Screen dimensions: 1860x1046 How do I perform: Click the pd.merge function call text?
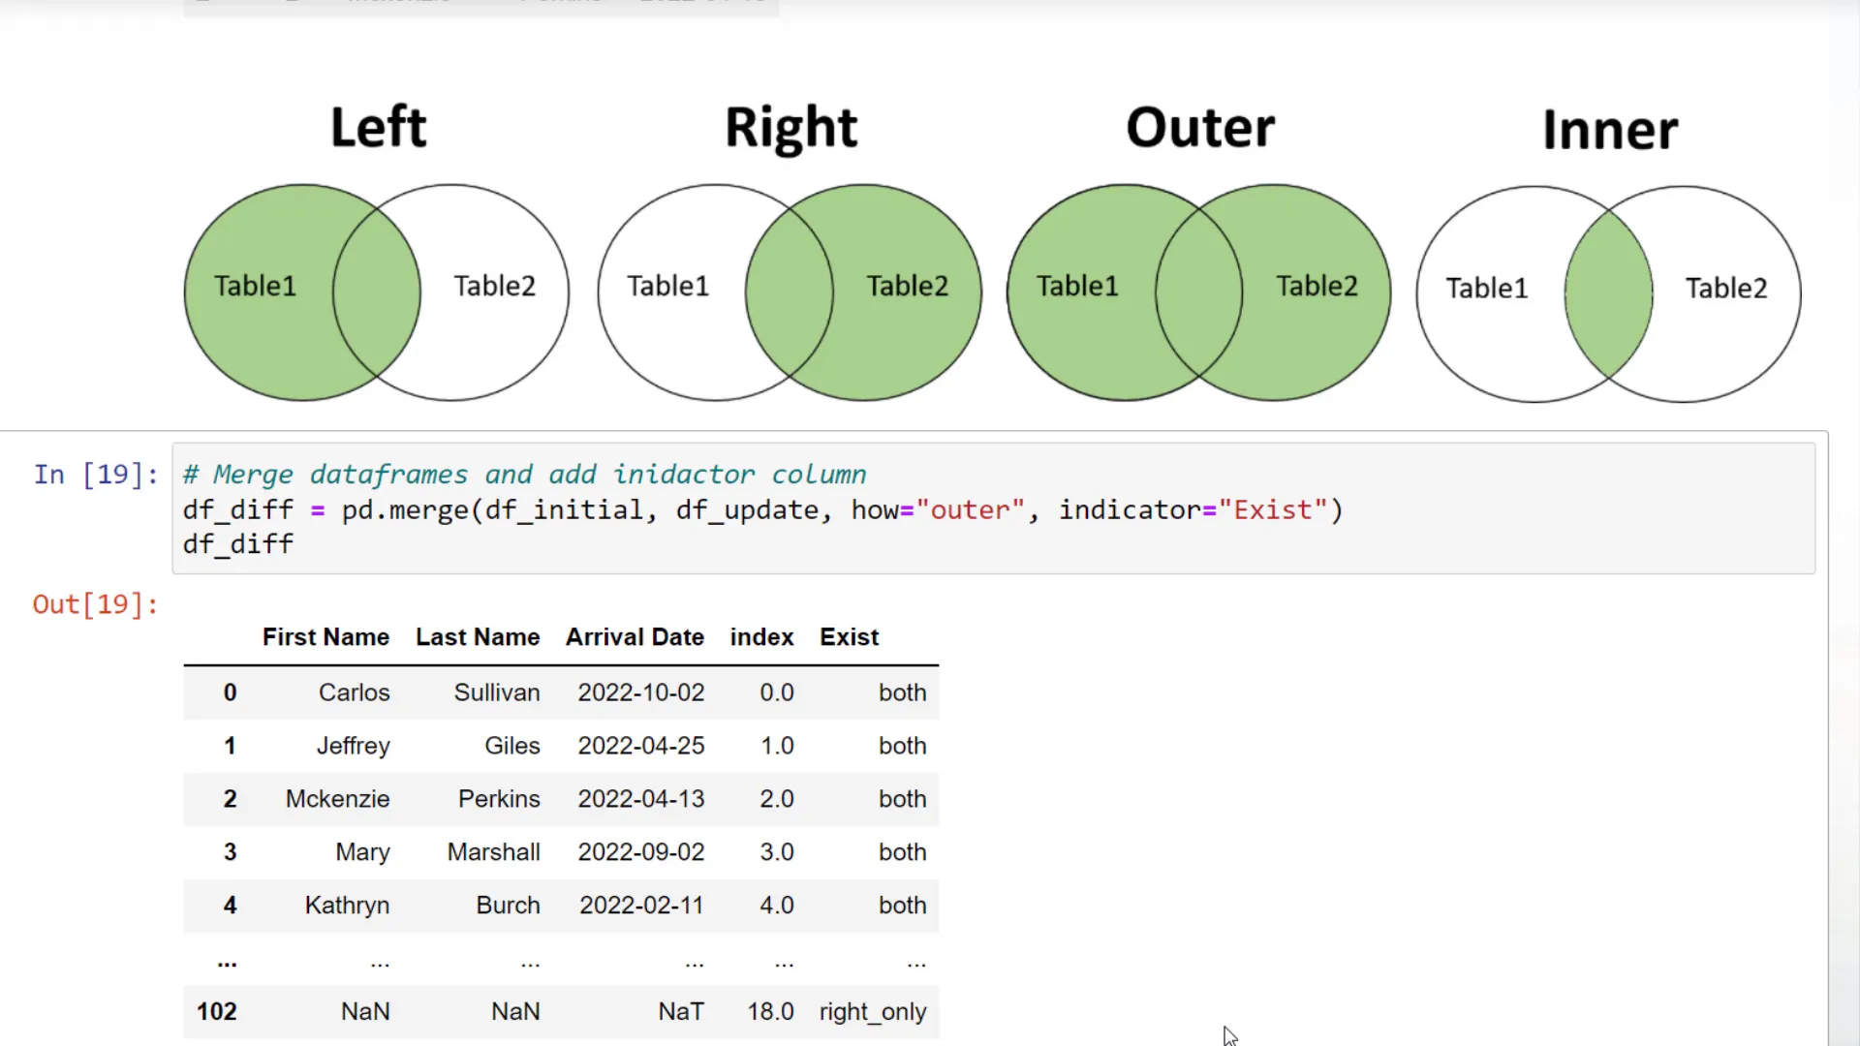(x=407, y=509)
